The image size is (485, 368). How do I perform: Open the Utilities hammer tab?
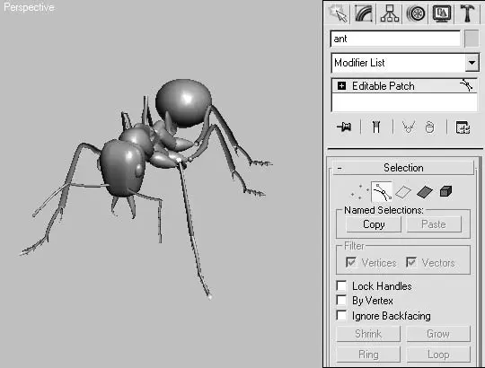point(467,13)
